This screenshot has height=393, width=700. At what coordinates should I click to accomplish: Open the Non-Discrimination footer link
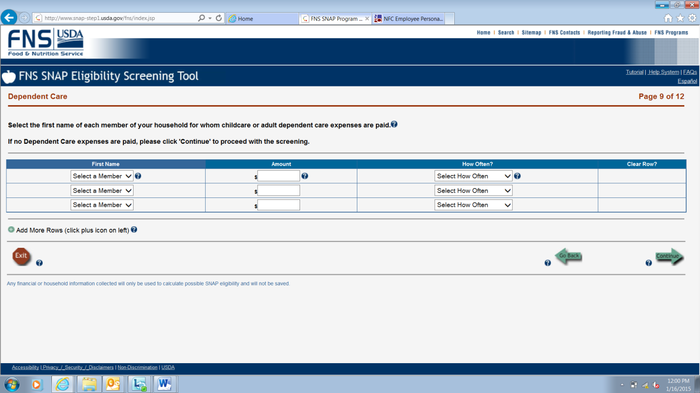tap(138, 368)
